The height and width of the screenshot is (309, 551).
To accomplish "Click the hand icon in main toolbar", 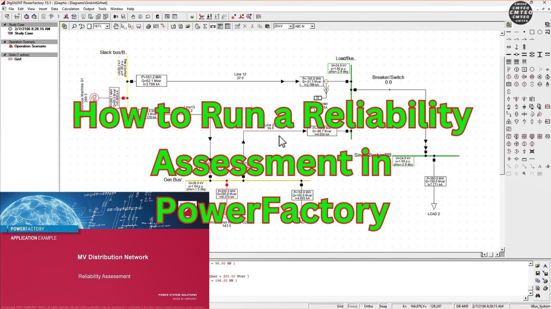I will coord(133,17).
